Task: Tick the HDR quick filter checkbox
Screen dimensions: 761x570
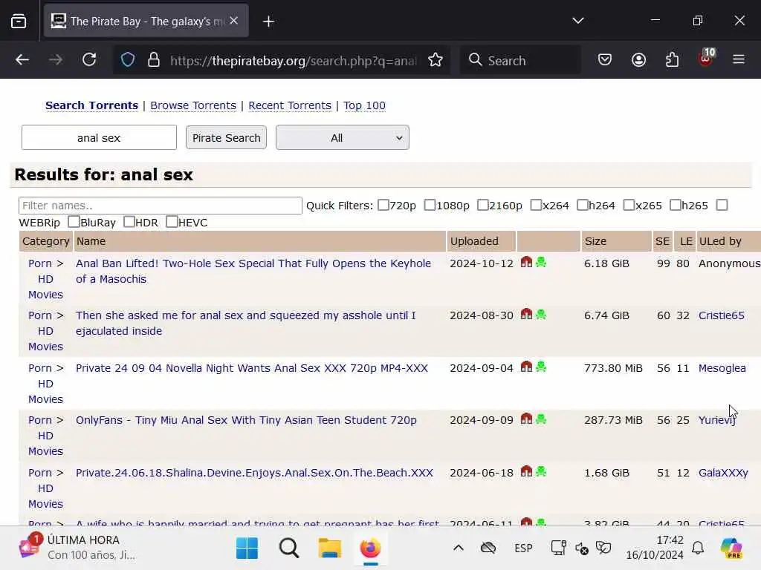Action: [129, 221]
